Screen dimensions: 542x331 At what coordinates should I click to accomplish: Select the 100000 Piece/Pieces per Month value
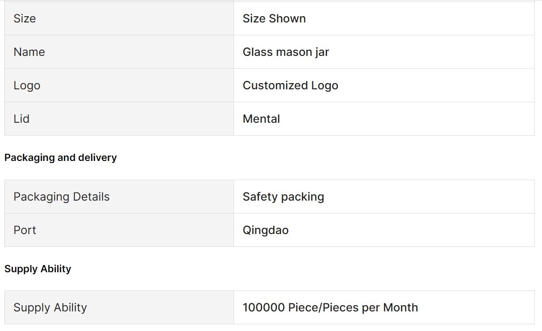coord(330,308)
